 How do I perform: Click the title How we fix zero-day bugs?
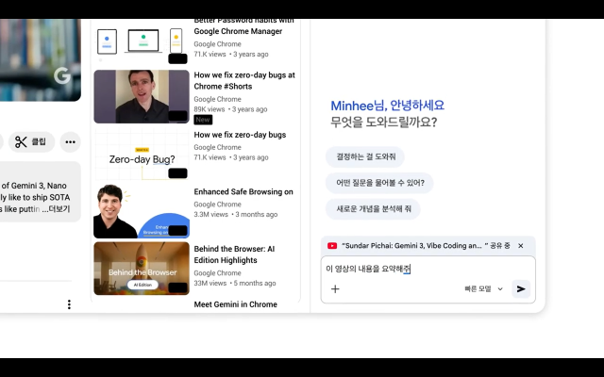coord(240,135)
